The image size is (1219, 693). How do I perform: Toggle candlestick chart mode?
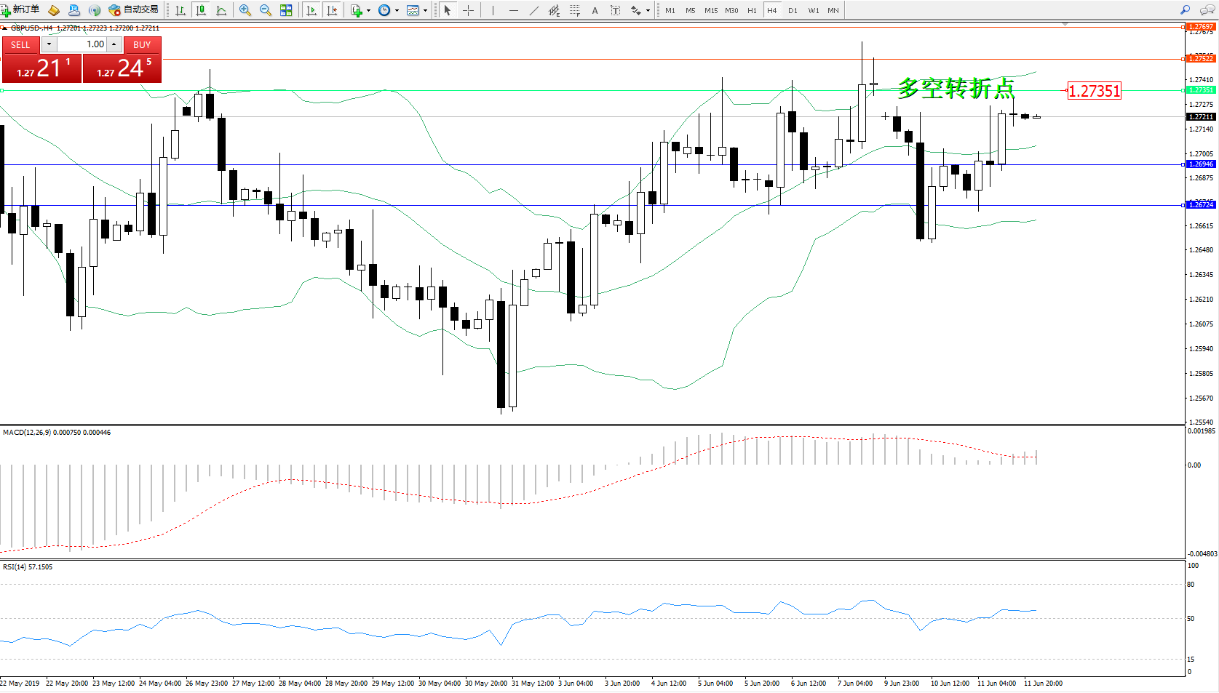click(201, 10)
